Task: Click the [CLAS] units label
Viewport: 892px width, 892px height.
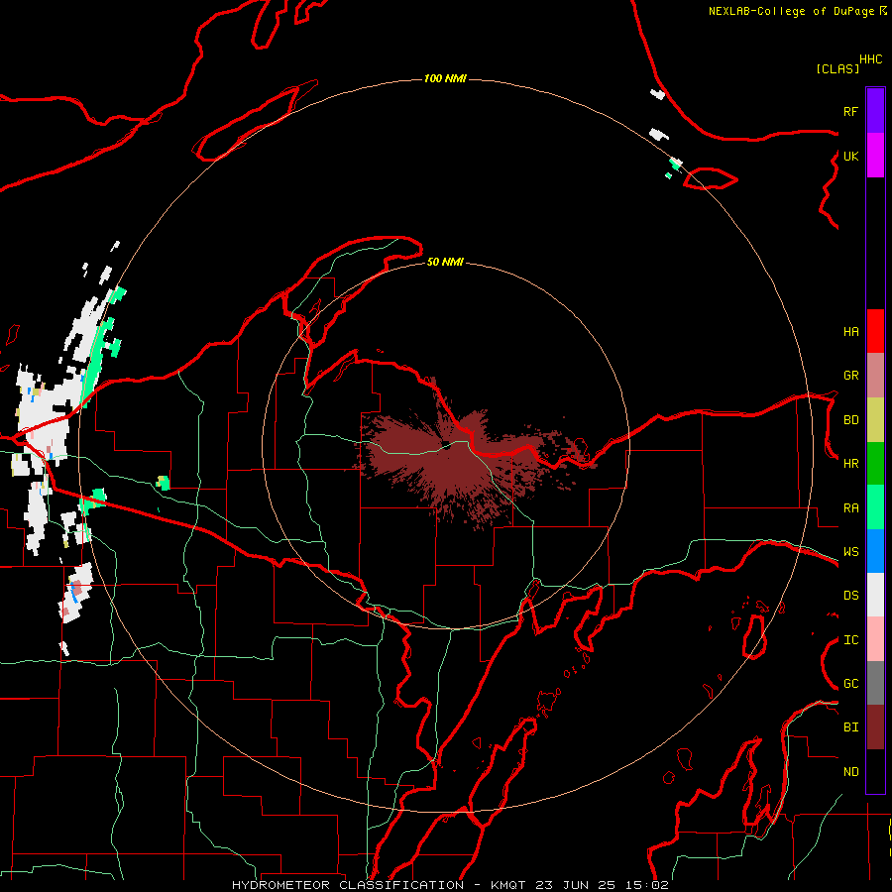Action: point(837,68)
